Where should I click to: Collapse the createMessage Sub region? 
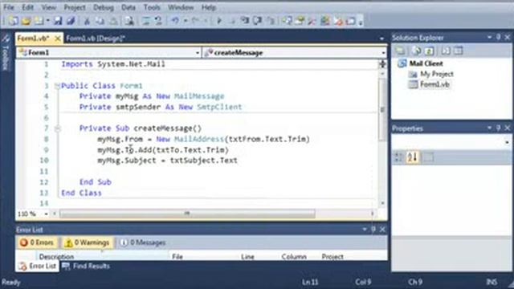pyautogui.click(x=57, y=128)
